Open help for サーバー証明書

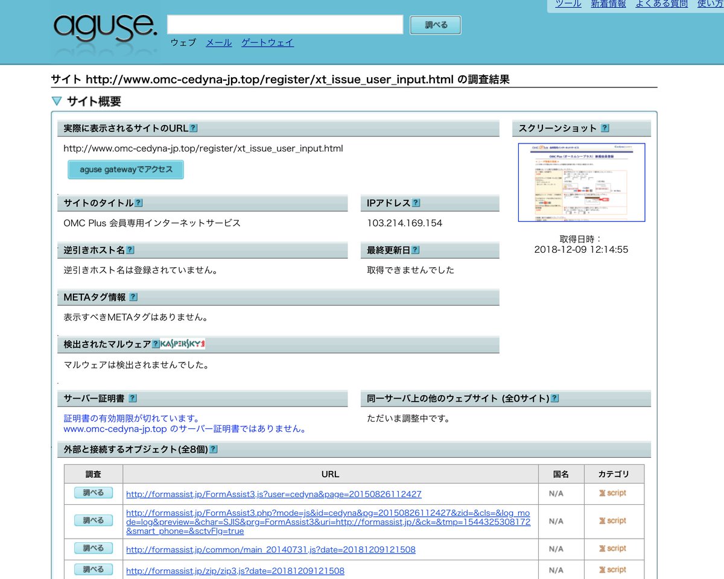pos(133,399)
